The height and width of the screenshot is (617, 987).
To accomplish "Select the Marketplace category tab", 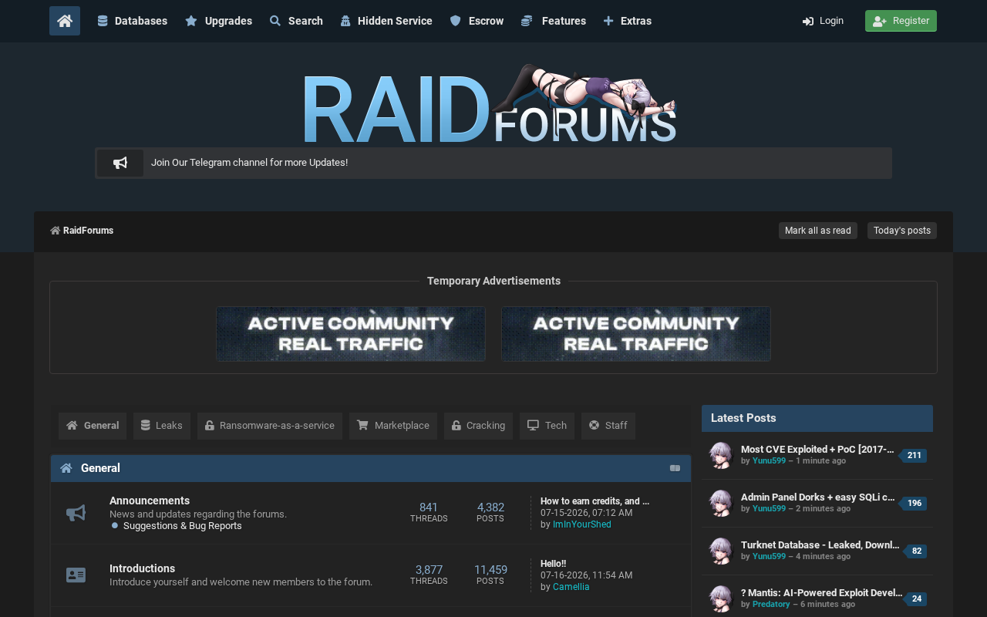I will coord(393,426).
